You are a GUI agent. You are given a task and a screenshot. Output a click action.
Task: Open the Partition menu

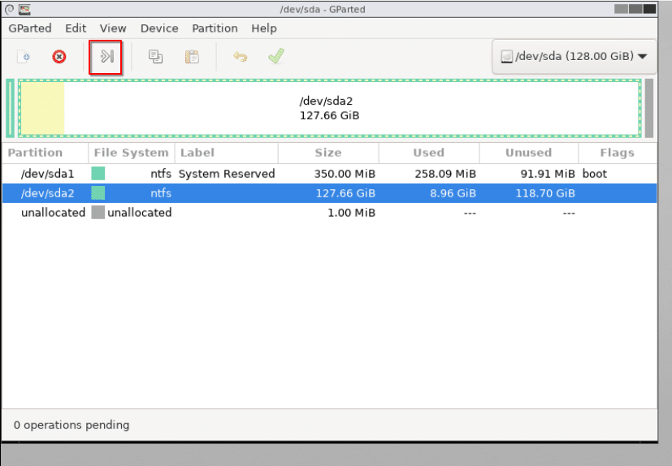pyautogui.click(x=215, y=28)
